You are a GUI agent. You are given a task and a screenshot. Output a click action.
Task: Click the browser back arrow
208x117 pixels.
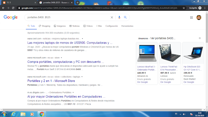3,8
